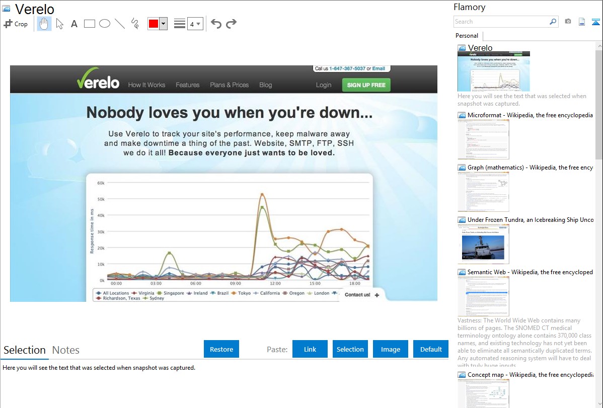Click the Email link in the snapshot
The height and width of the screenshot is (408, 603).
pos(379,68)
